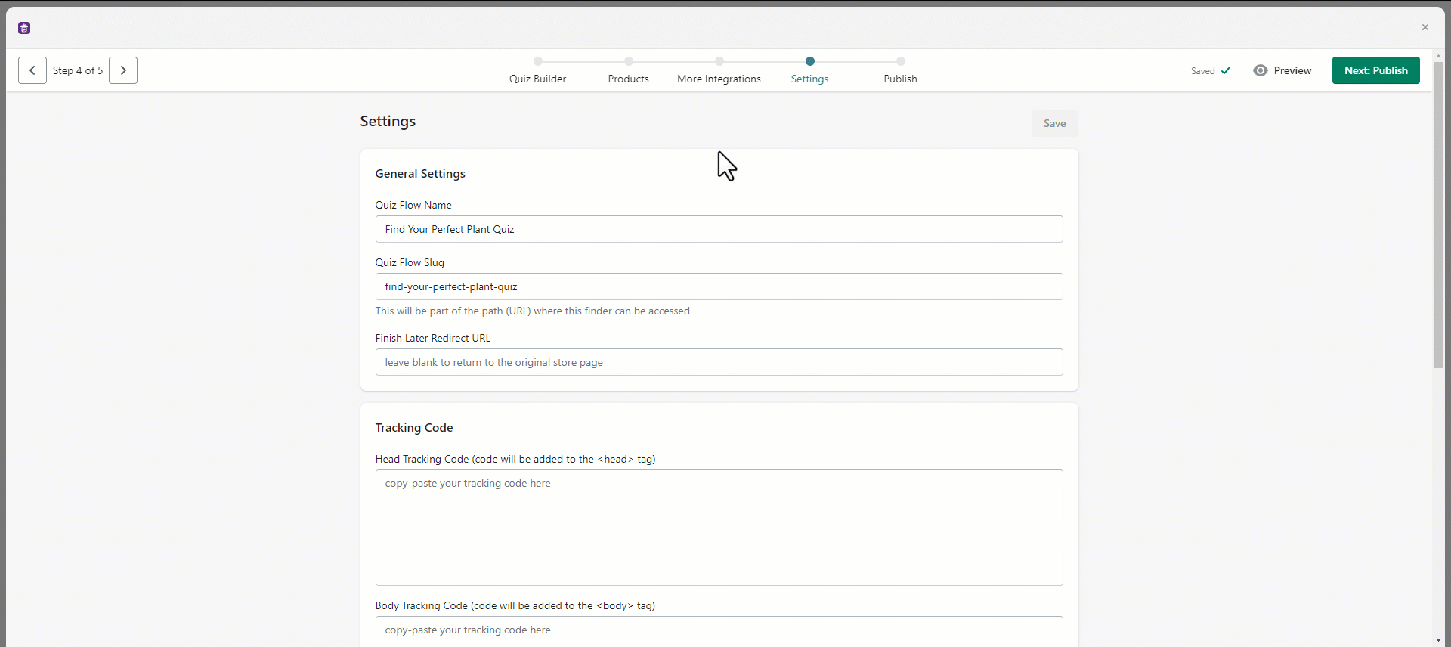Click the 'Quiz Flow Slug' label
Screen dimensions: 1451x647
pyautogui.click(x=410, y=262)
